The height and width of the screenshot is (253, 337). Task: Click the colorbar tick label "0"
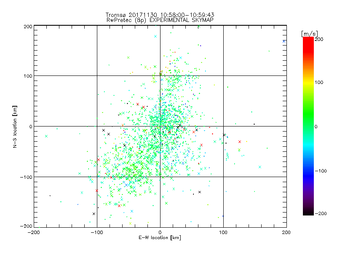coord(316,126)
